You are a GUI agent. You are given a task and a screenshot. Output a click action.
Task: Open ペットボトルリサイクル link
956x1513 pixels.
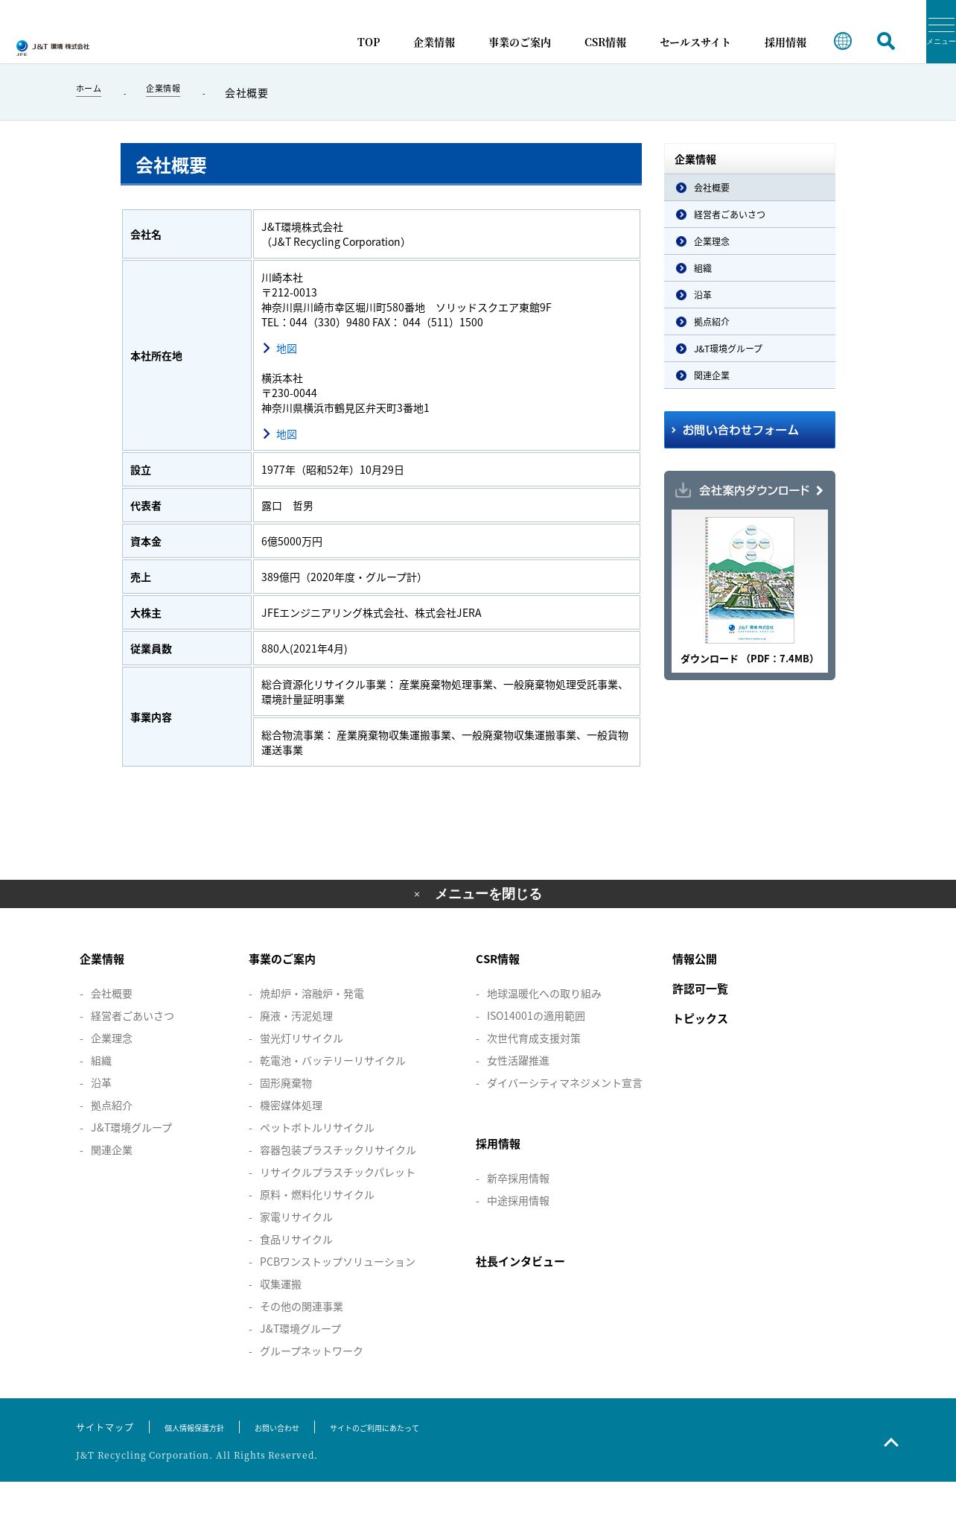317,1128
